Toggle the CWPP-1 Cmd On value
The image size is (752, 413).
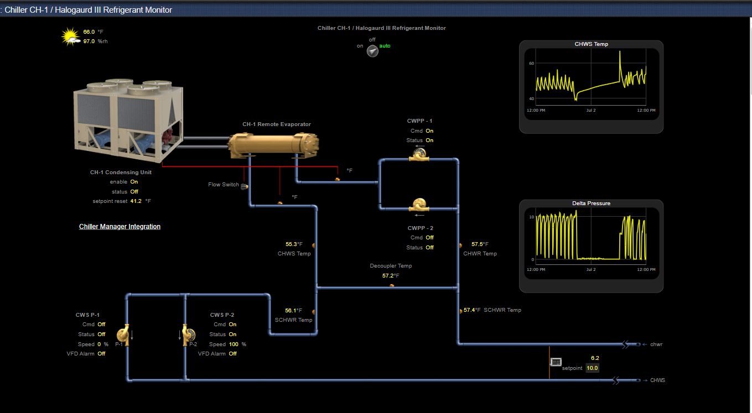point(429,131)
